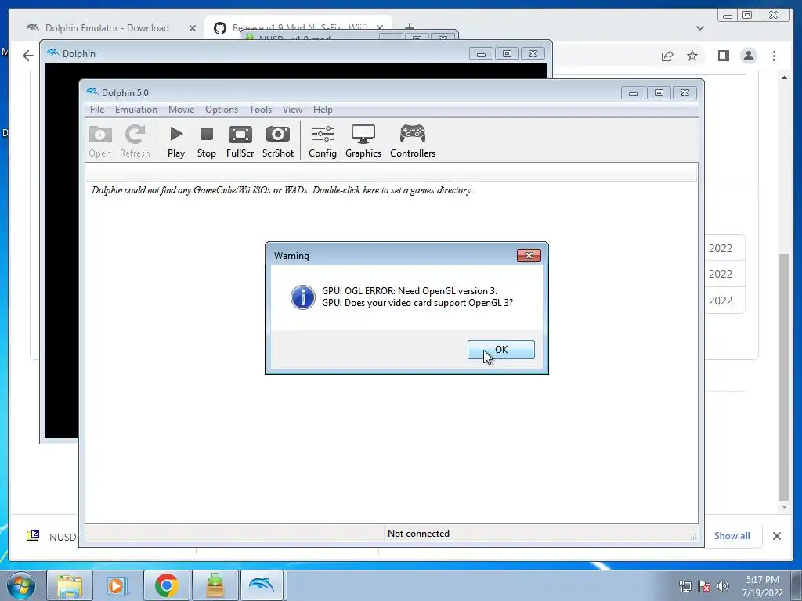Close the Dolphin 5.0 window

tap(685, 93)
